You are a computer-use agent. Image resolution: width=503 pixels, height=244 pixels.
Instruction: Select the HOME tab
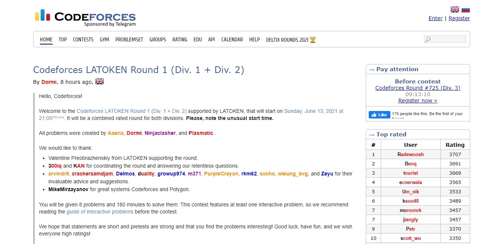click(46, 39)
